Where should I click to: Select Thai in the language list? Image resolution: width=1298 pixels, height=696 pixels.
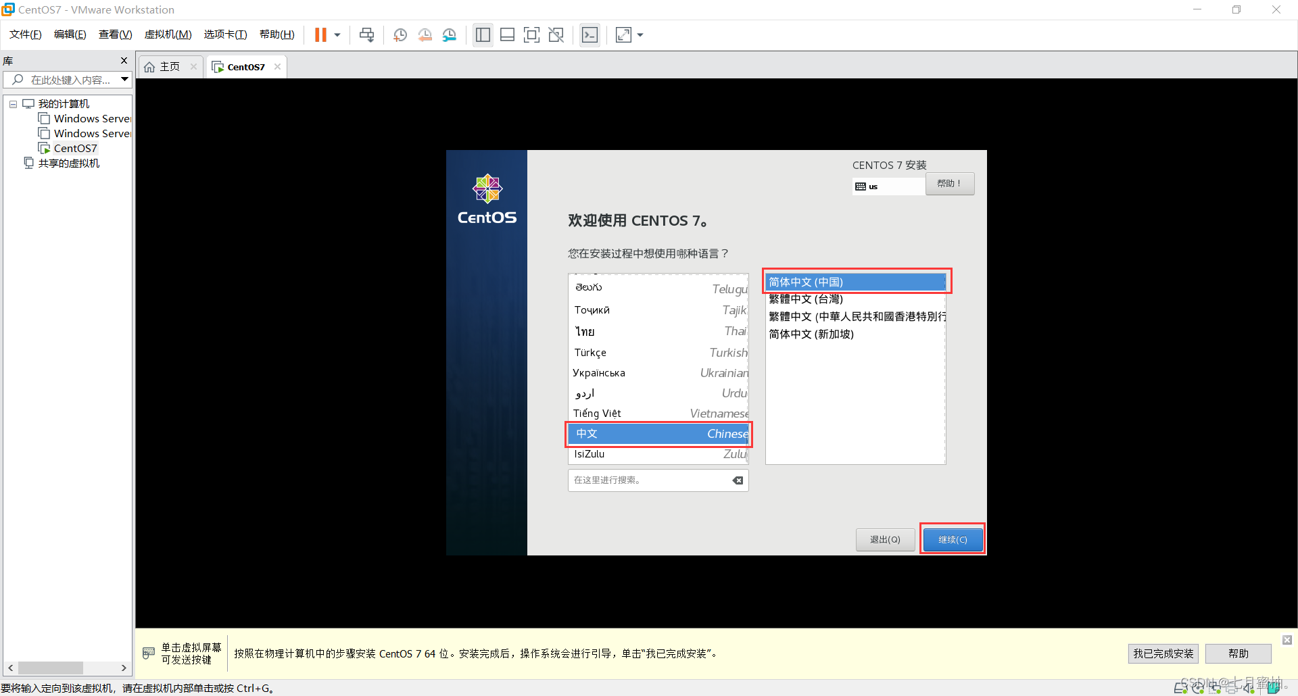658,331
